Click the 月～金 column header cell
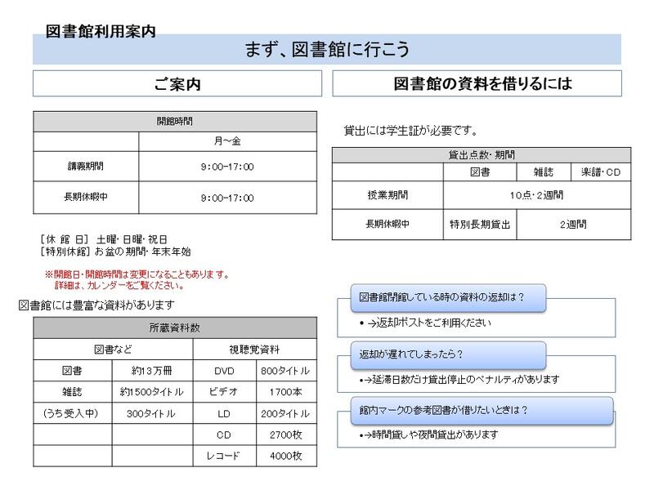This screenshot has height=490, width=654. click(226, 141)
